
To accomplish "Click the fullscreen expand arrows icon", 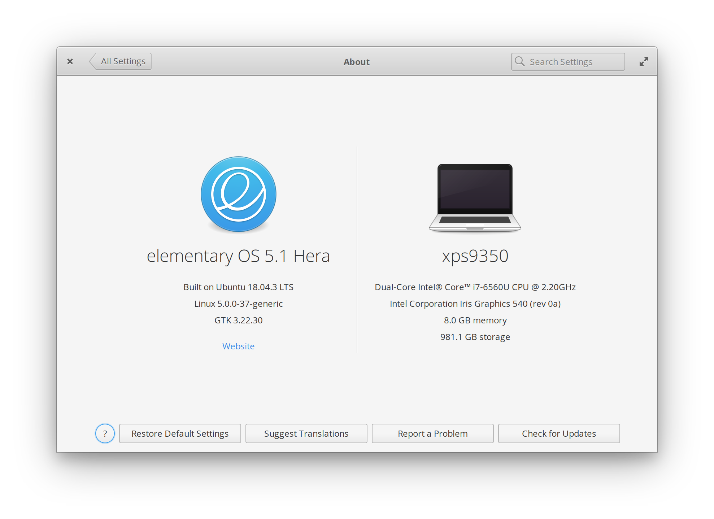I will (644, 61).
